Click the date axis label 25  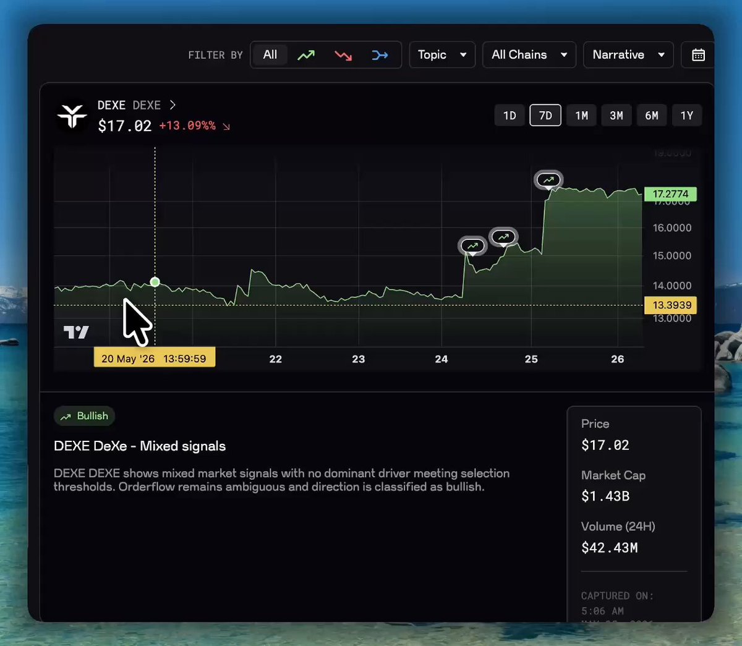(x=531, y=359)
